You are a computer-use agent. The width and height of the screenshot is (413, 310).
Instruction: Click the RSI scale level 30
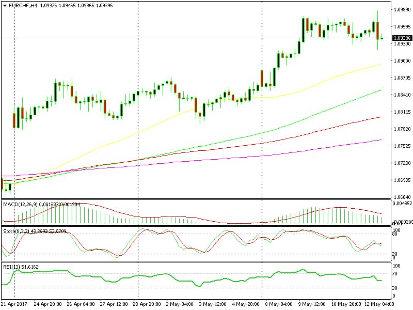pyautogui.click(x=394, y=288)
